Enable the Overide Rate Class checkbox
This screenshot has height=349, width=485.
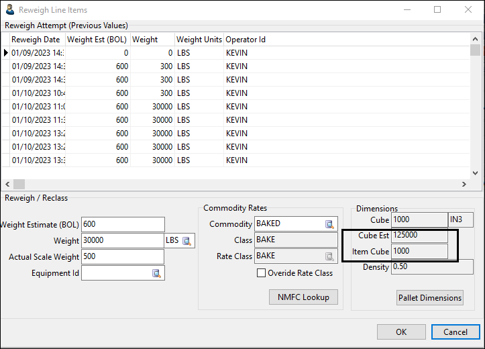(x=262, y=273)
